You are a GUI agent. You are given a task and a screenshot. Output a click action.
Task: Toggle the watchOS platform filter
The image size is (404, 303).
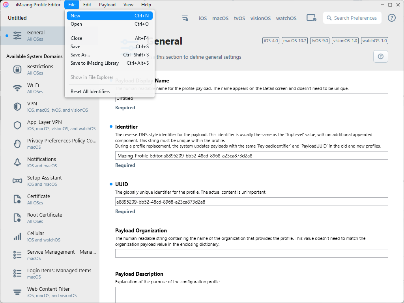tap(286, 18)
